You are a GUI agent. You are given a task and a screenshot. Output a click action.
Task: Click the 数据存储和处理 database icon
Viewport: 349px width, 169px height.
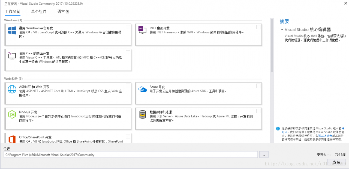pos(143,114)
